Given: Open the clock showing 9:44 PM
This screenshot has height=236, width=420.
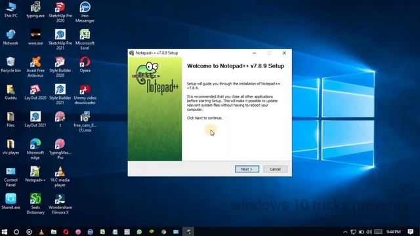Looking at the screenshot, I should 393,231.
